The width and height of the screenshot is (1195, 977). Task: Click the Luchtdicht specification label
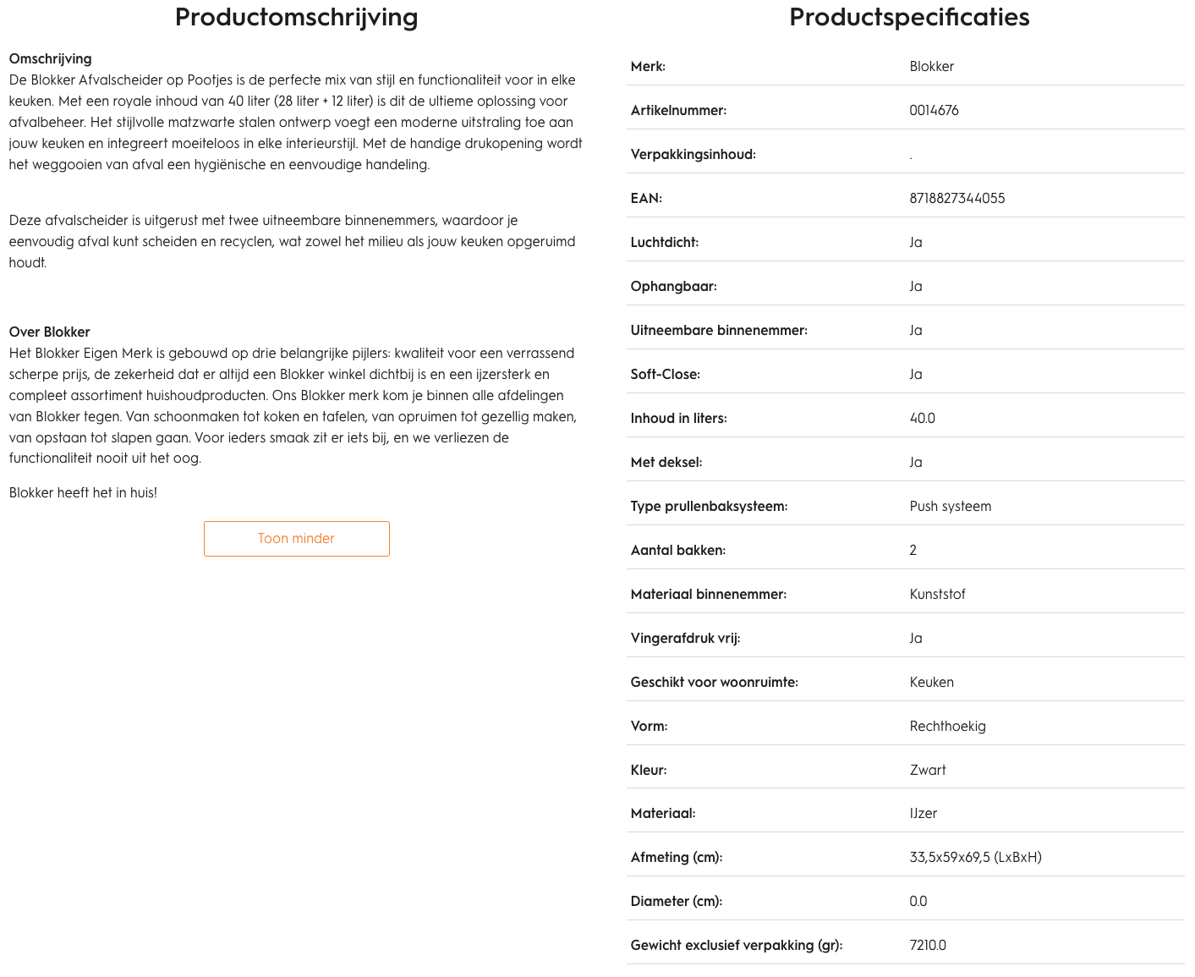[x=664, y=243]
